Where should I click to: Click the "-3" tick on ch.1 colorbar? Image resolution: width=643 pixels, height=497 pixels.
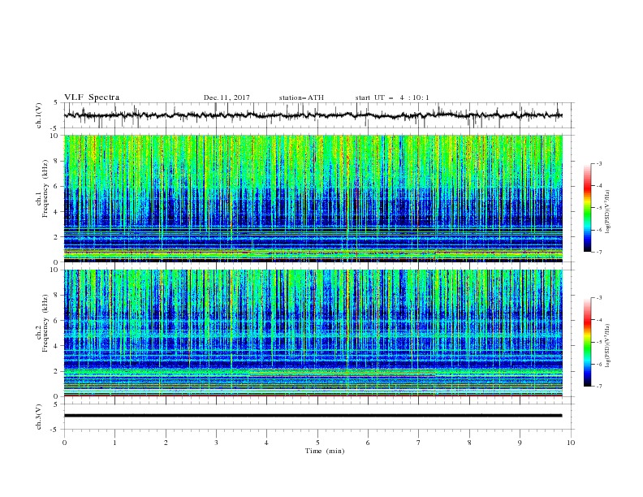click(x=599, y=163)
